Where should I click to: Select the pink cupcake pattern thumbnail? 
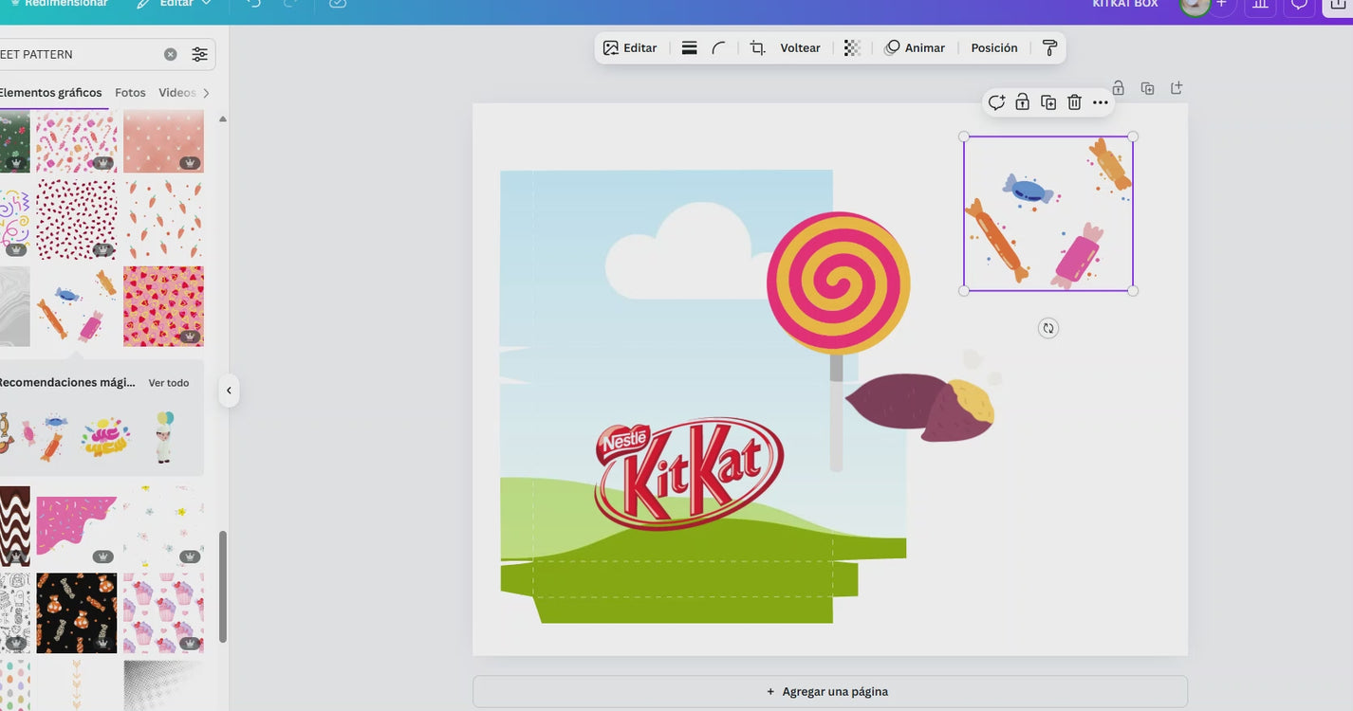tap(163, 612)
